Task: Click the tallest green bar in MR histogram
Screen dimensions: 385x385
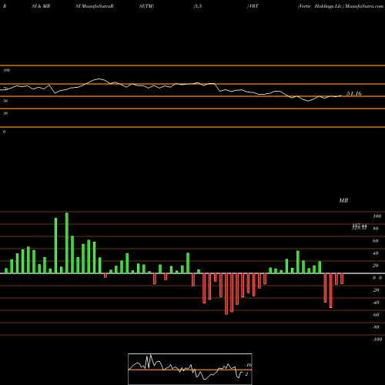Action: click(67, 243)
